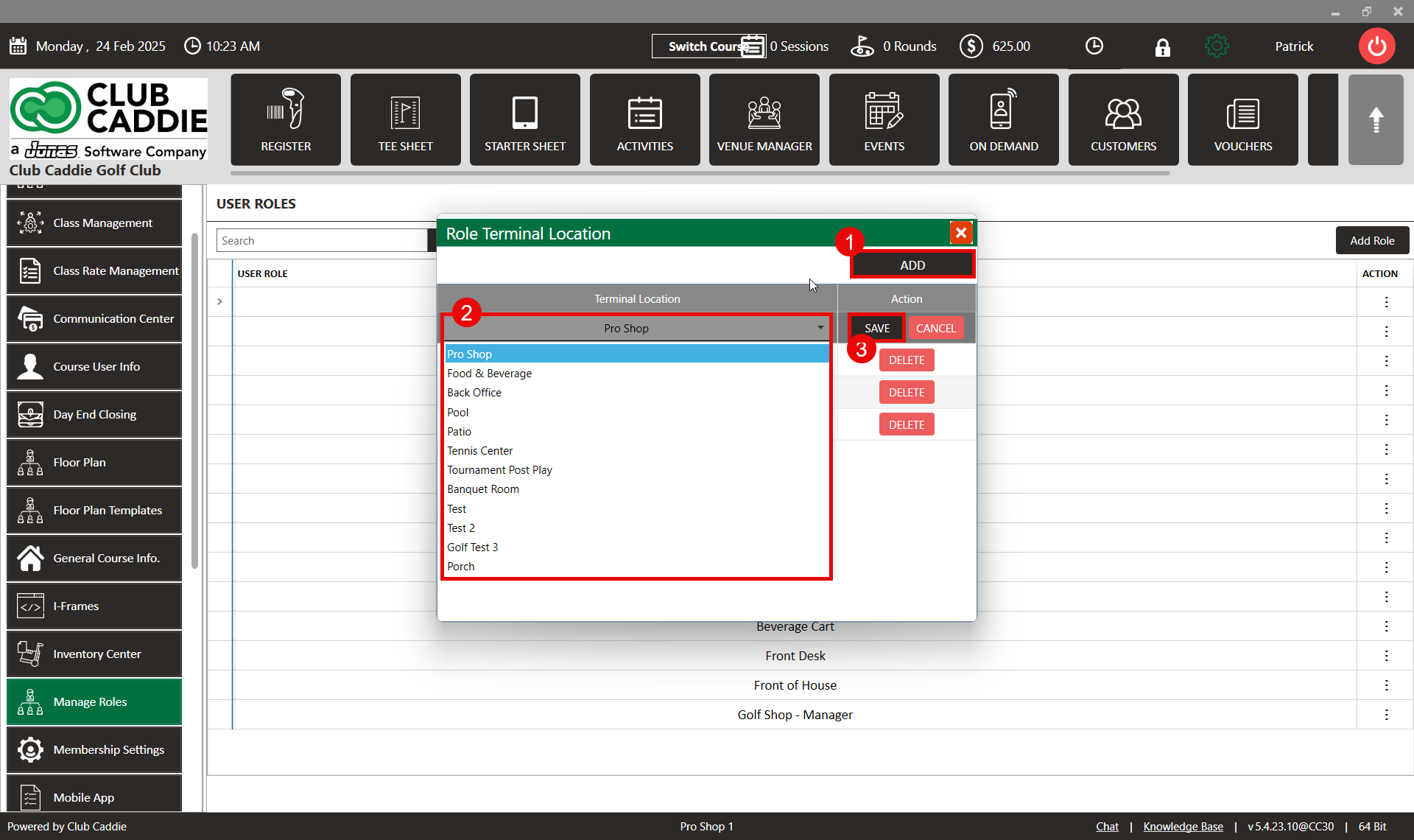Open the Venue Manager module
1414x840 pixels.
click(x=764, y=119)
